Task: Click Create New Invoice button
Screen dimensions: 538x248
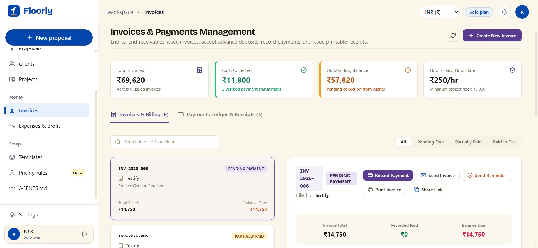Action: point(492,36)
